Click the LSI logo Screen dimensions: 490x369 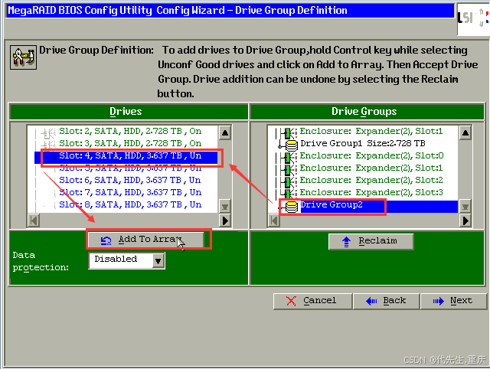click(472, 18)
